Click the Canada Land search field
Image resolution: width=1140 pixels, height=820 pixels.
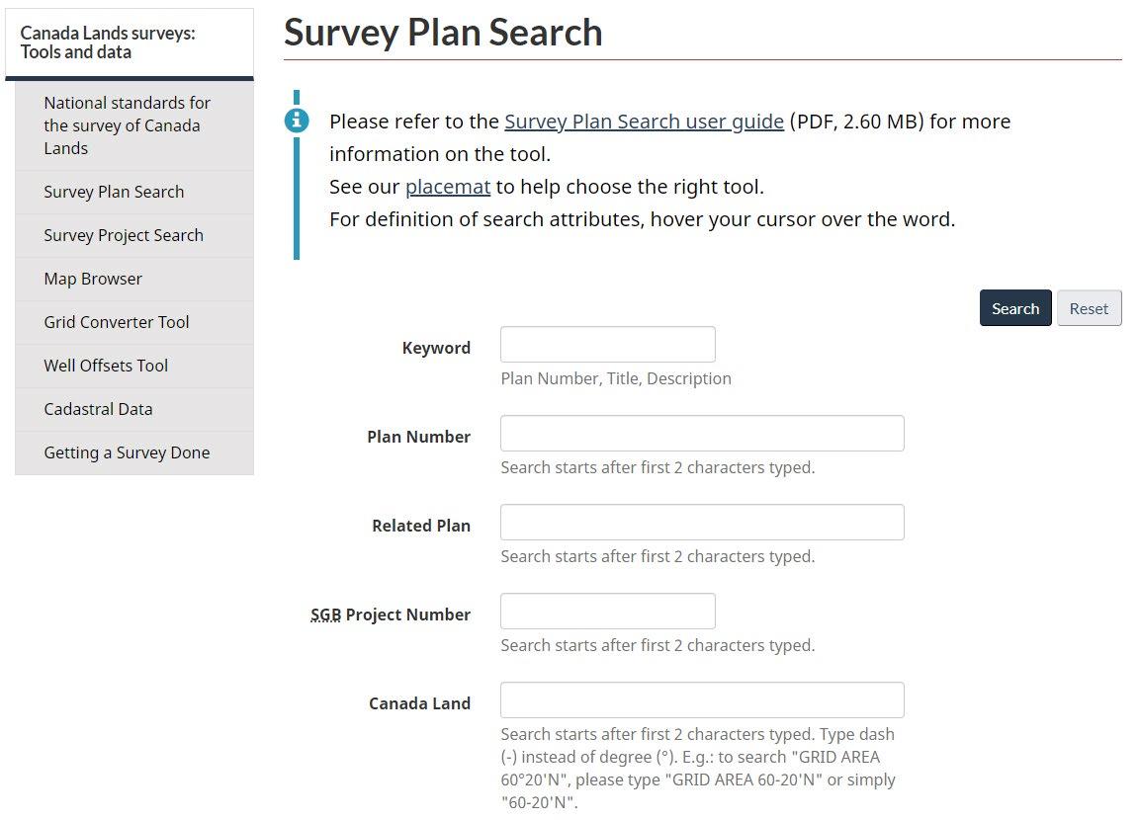[702, 700]
